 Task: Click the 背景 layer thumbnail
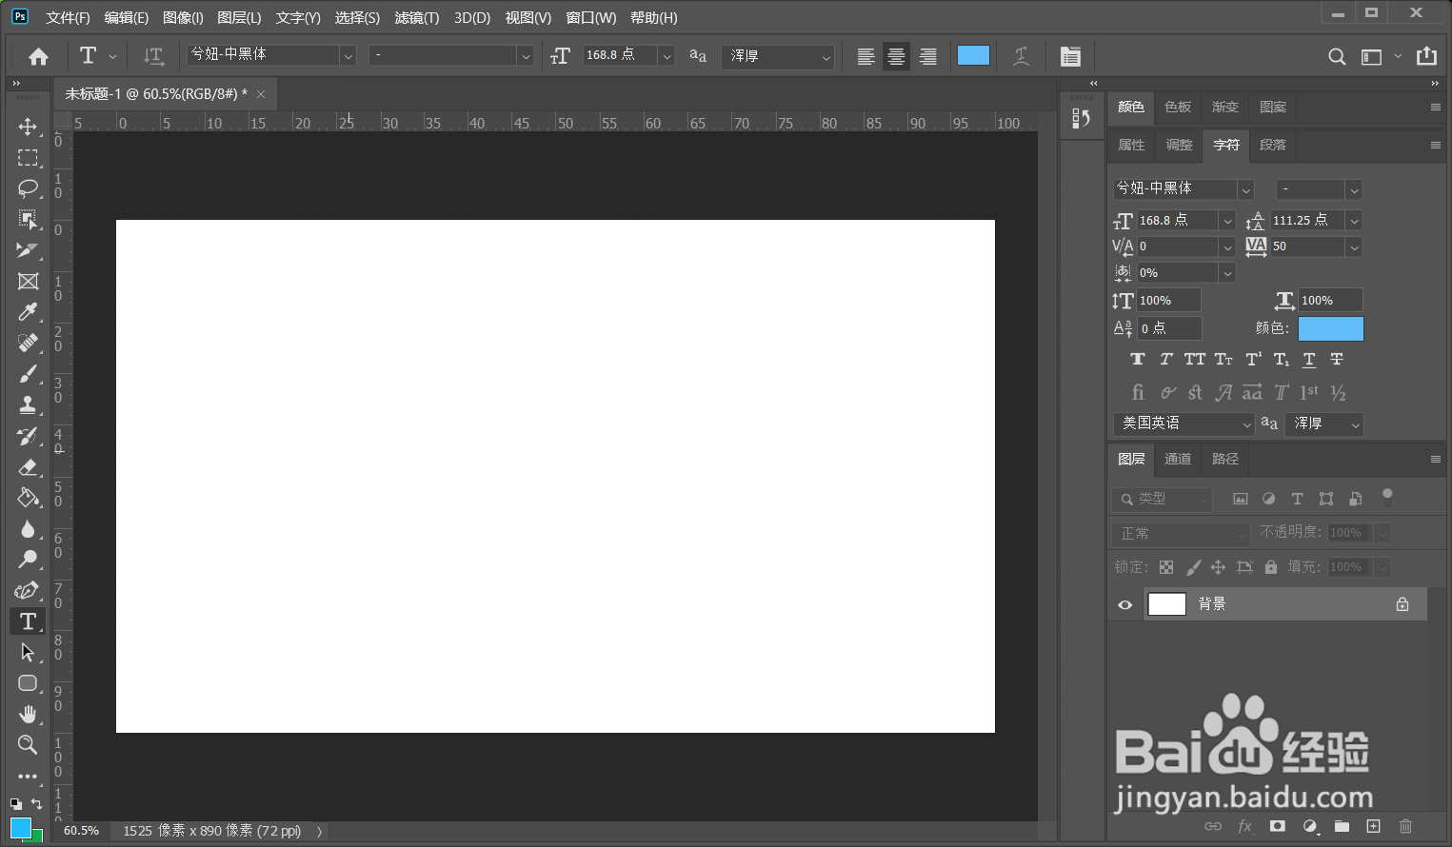pos(1166,604)
